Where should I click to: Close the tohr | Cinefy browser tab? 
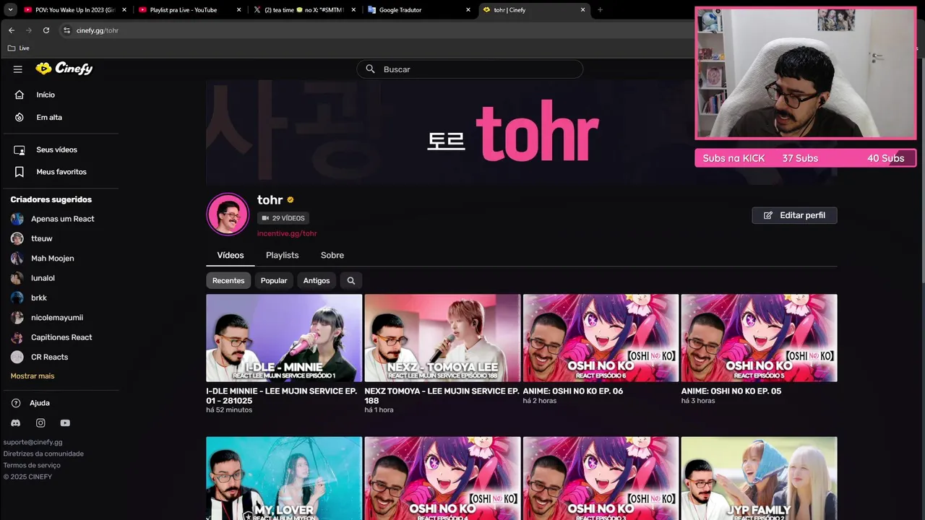[583, 10]
